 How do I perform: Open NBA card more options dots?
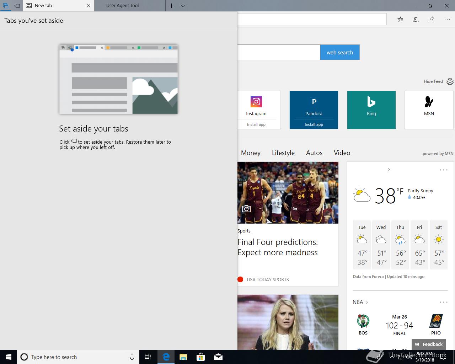(443, 302)
